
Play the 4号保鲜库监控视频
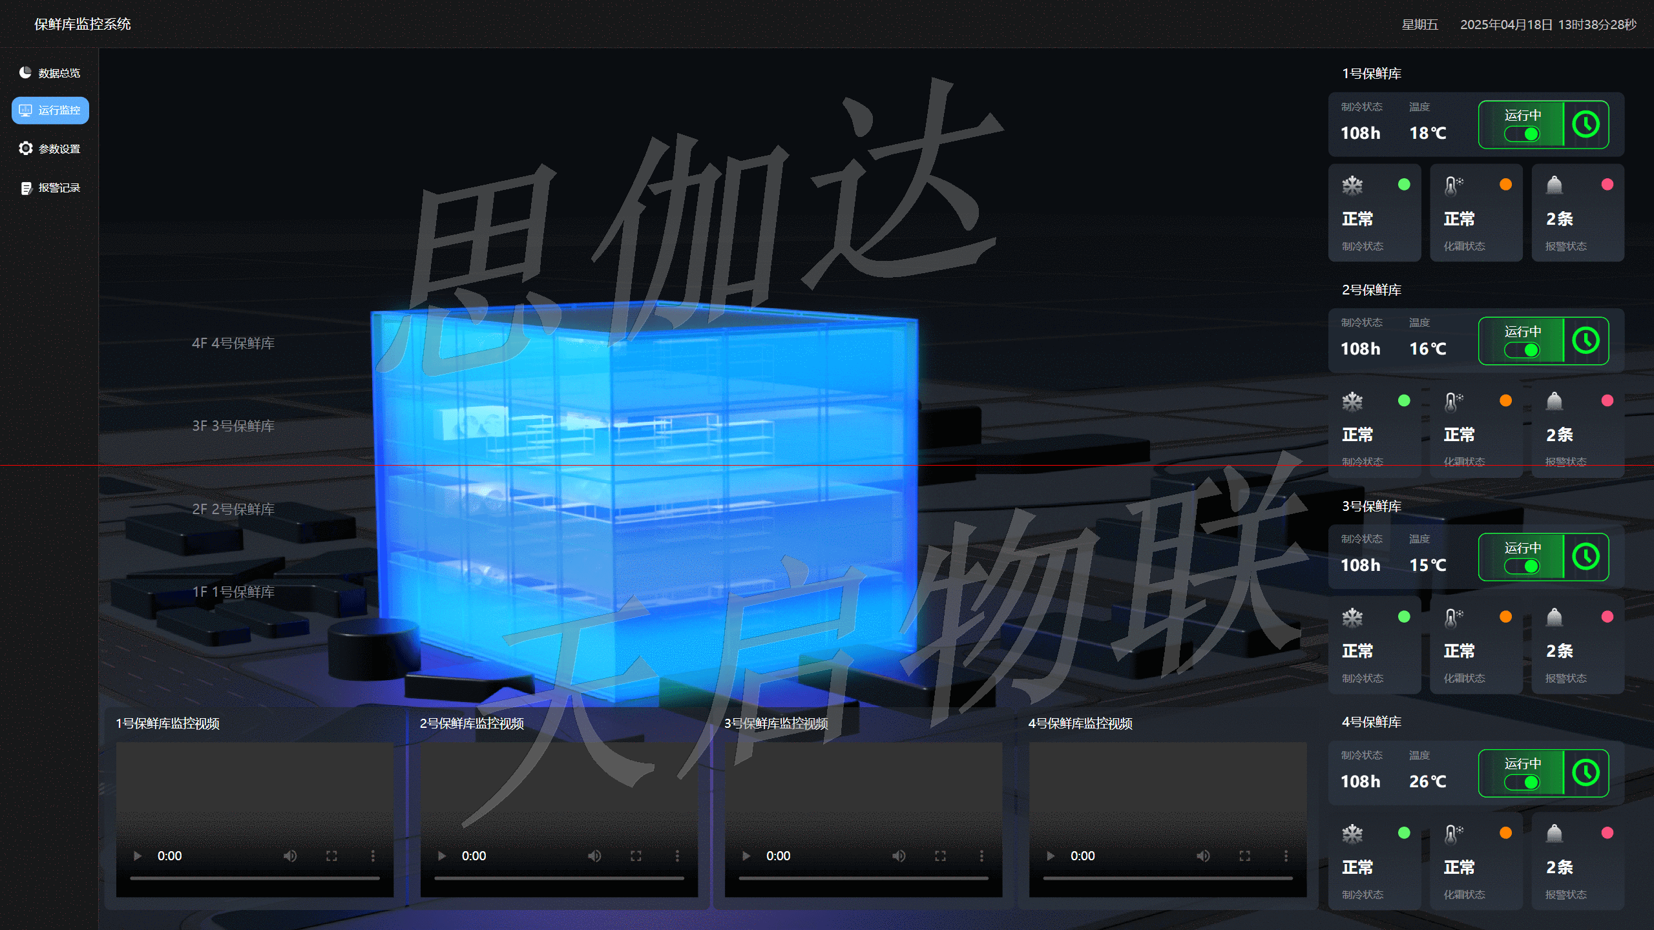(1050, 856)
